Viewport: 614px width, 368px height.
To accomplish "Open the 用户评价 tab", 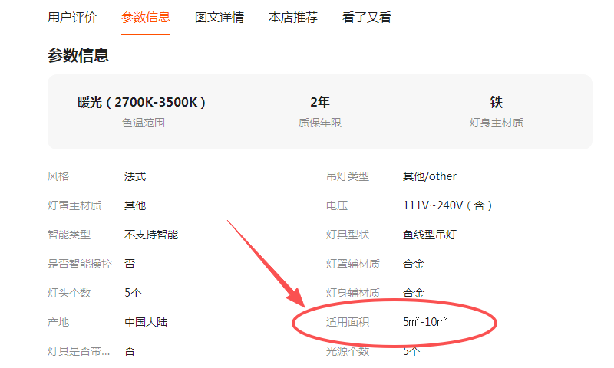I will click(x=72, y=17).
